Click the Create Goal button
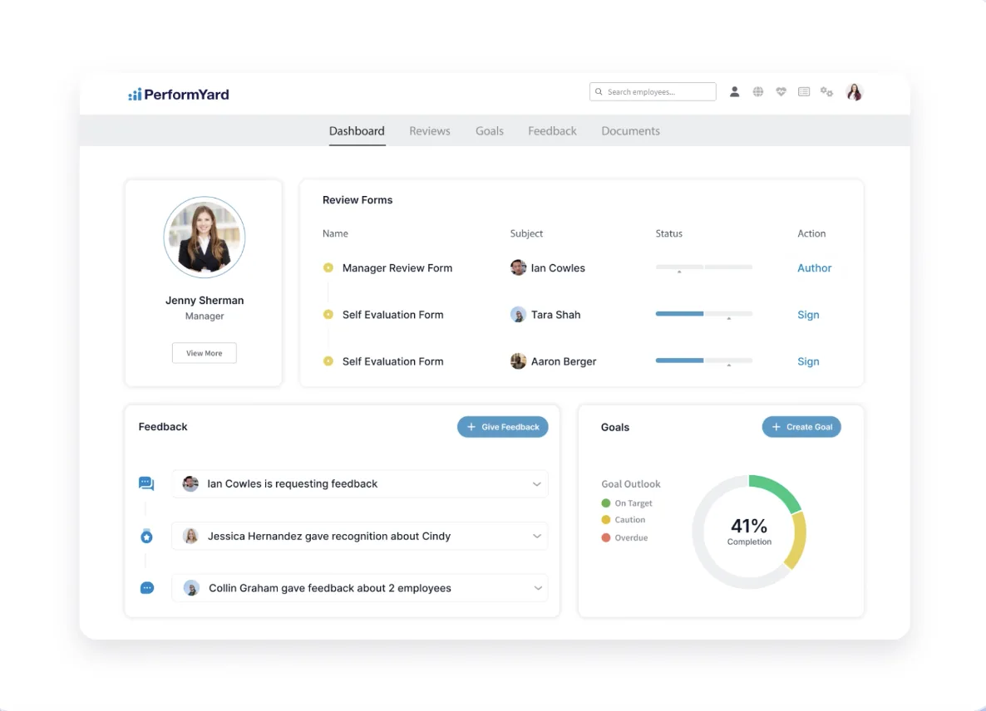Image resolution: width=986 pixels, height=711 pixels. click(801, 426)
